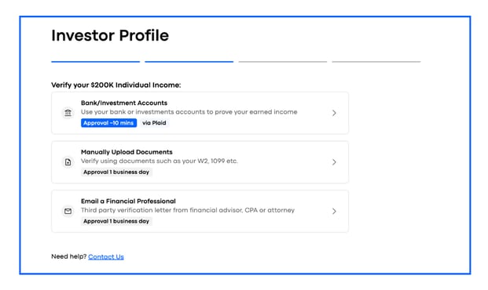488x290 pixels.
Task: Expand Email a Financial Professional chevron
Action: [x=334, y=211]
